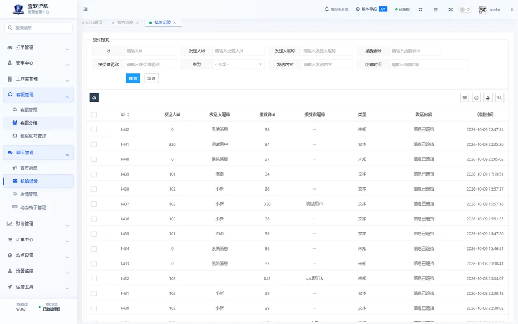Expand the 工作室管理 menu
This screenshot has width=518, height=324.
(x=38, y=79)
